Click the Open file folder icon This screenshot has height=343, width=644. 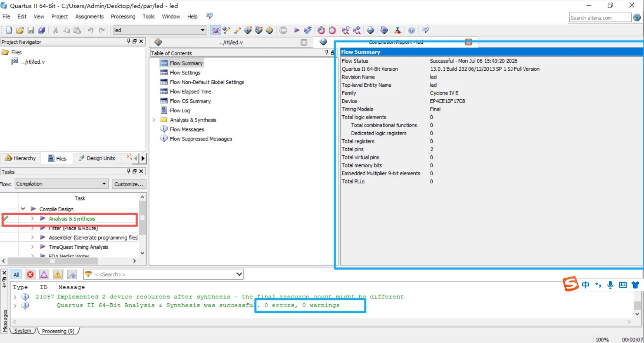point(20,30)
